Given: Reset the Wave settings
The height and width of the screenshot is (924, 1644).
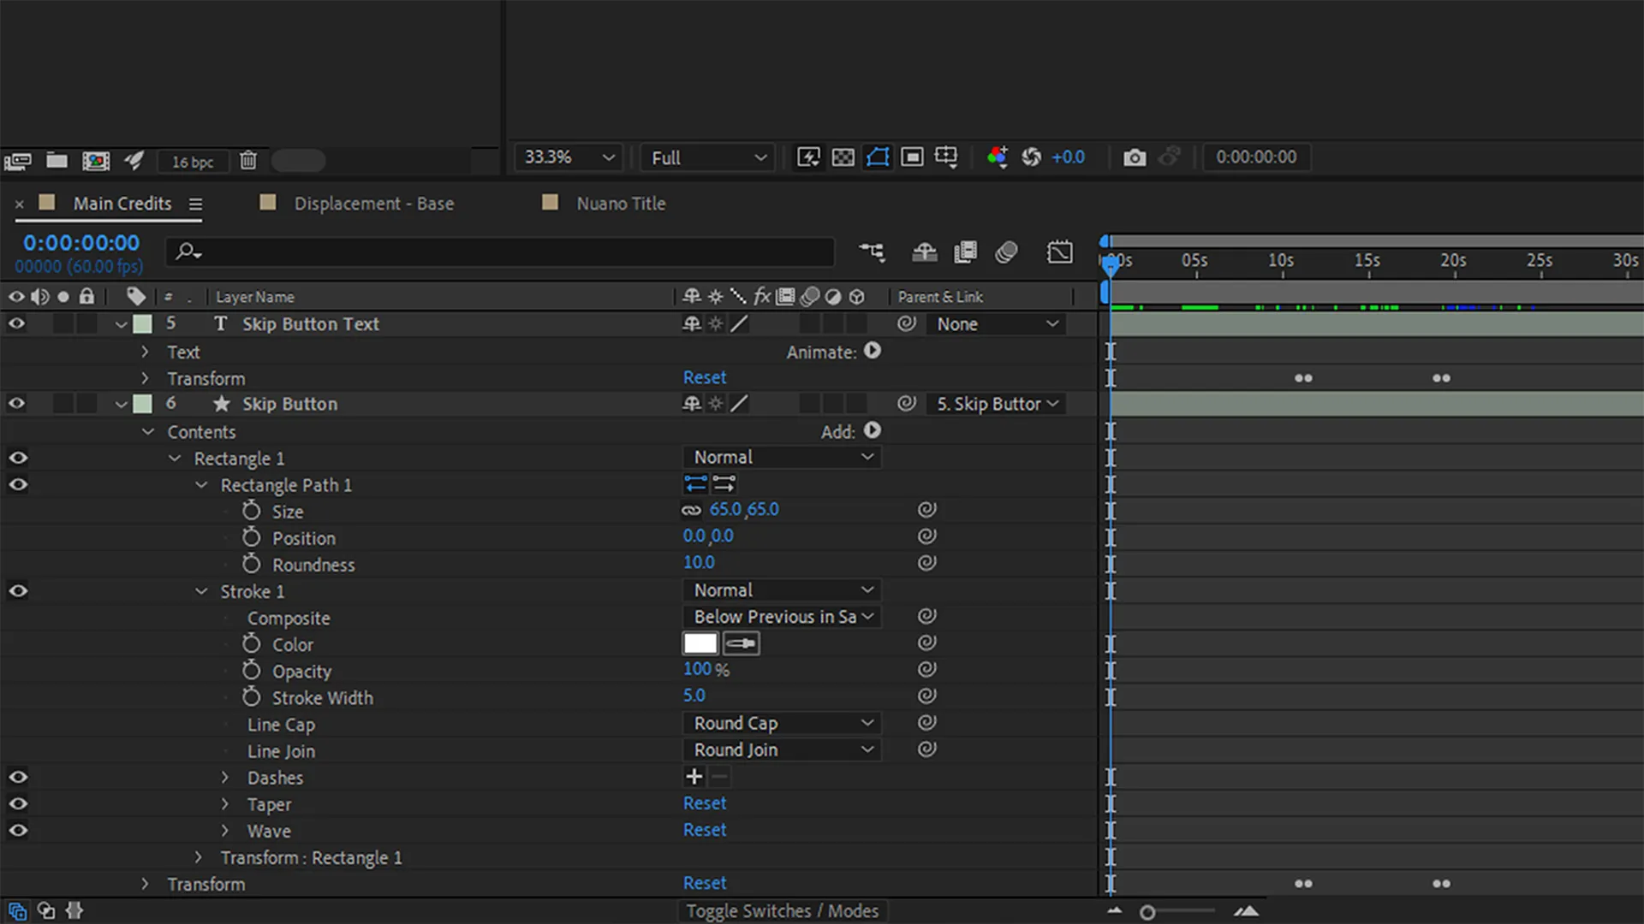Looking at the screenshot, I should (x=705, y=830).
